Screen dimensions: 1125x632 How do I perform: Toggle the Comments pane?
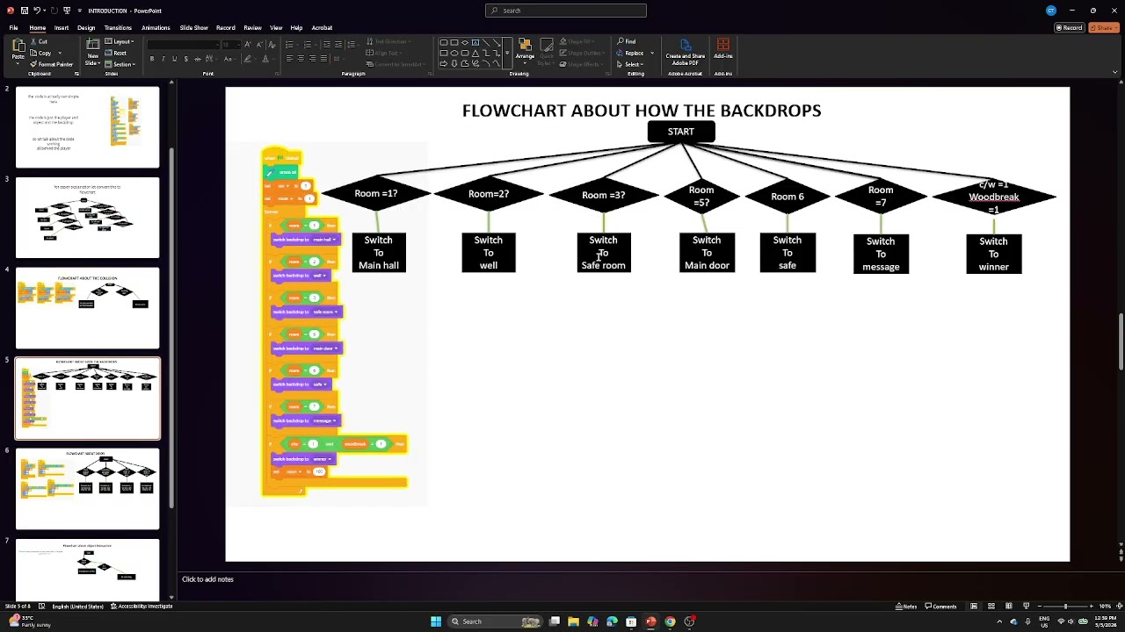coord(941,607)
